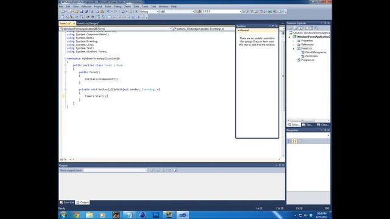Switch to the Error List tab
Viewport: 390px width, 219px height.
67,203
